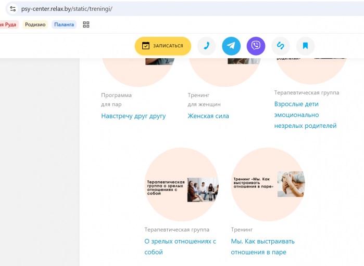This screenshot has width=364, height=266.
Task: Click the blue chain link icon
Action: click(x=281, y=46)
